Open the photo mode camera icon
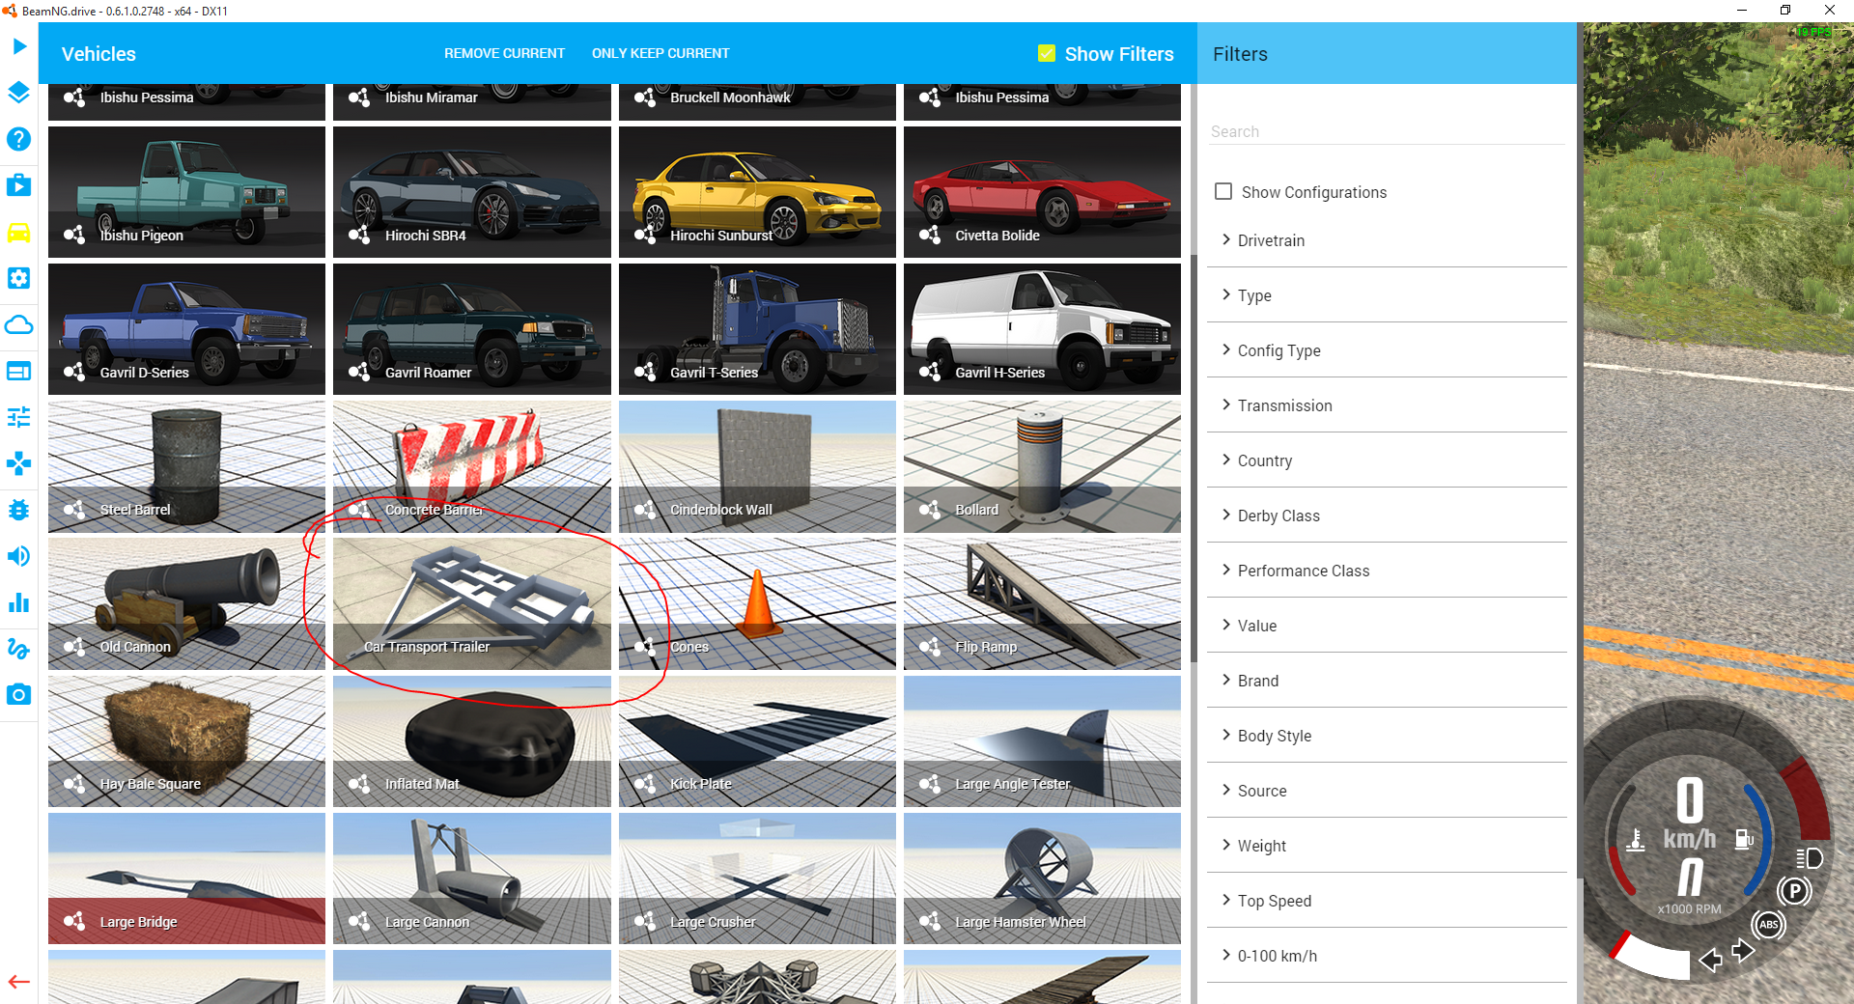This screenshot has height=1004, width=1854. coord(18,694)
